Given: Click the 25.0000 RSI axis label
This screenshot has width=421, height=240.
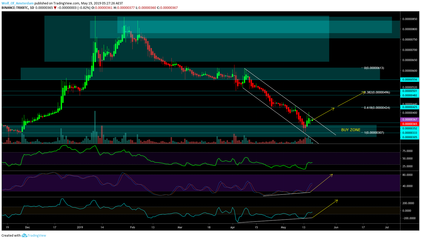Looking at the screenshot, I should (407, 166).
